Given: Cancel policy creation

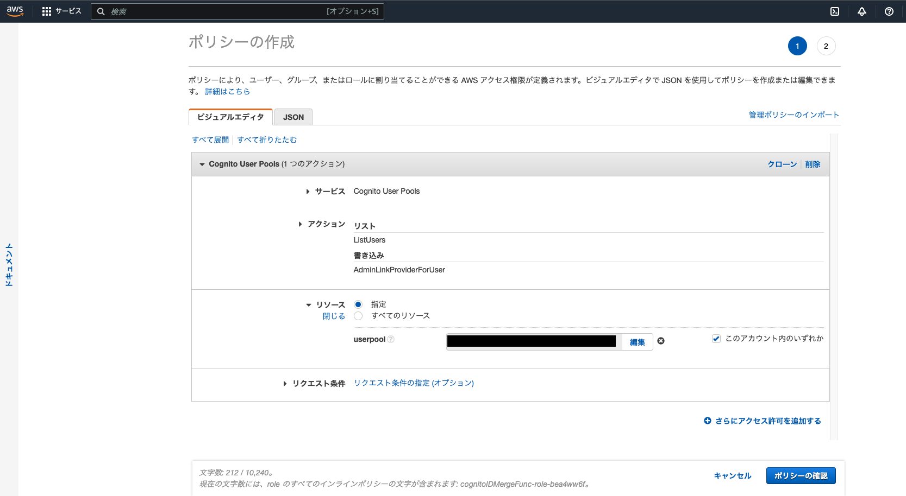Looking at the screenshot, I should [x=733, y=476].
